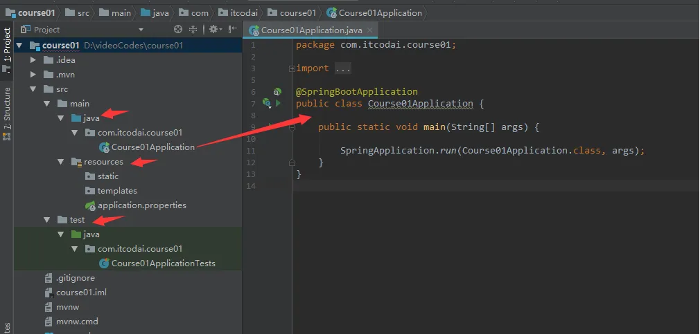Click the course01 project root breadcrumb
This screenshot has height=334, width=700.
[x=30, y=13]
